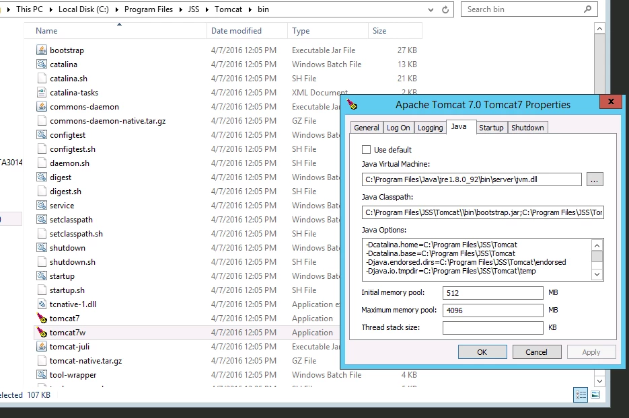This screenshot has width=629, height=418.
Task: Sort files by Size column
Action: tap(395, 31)
